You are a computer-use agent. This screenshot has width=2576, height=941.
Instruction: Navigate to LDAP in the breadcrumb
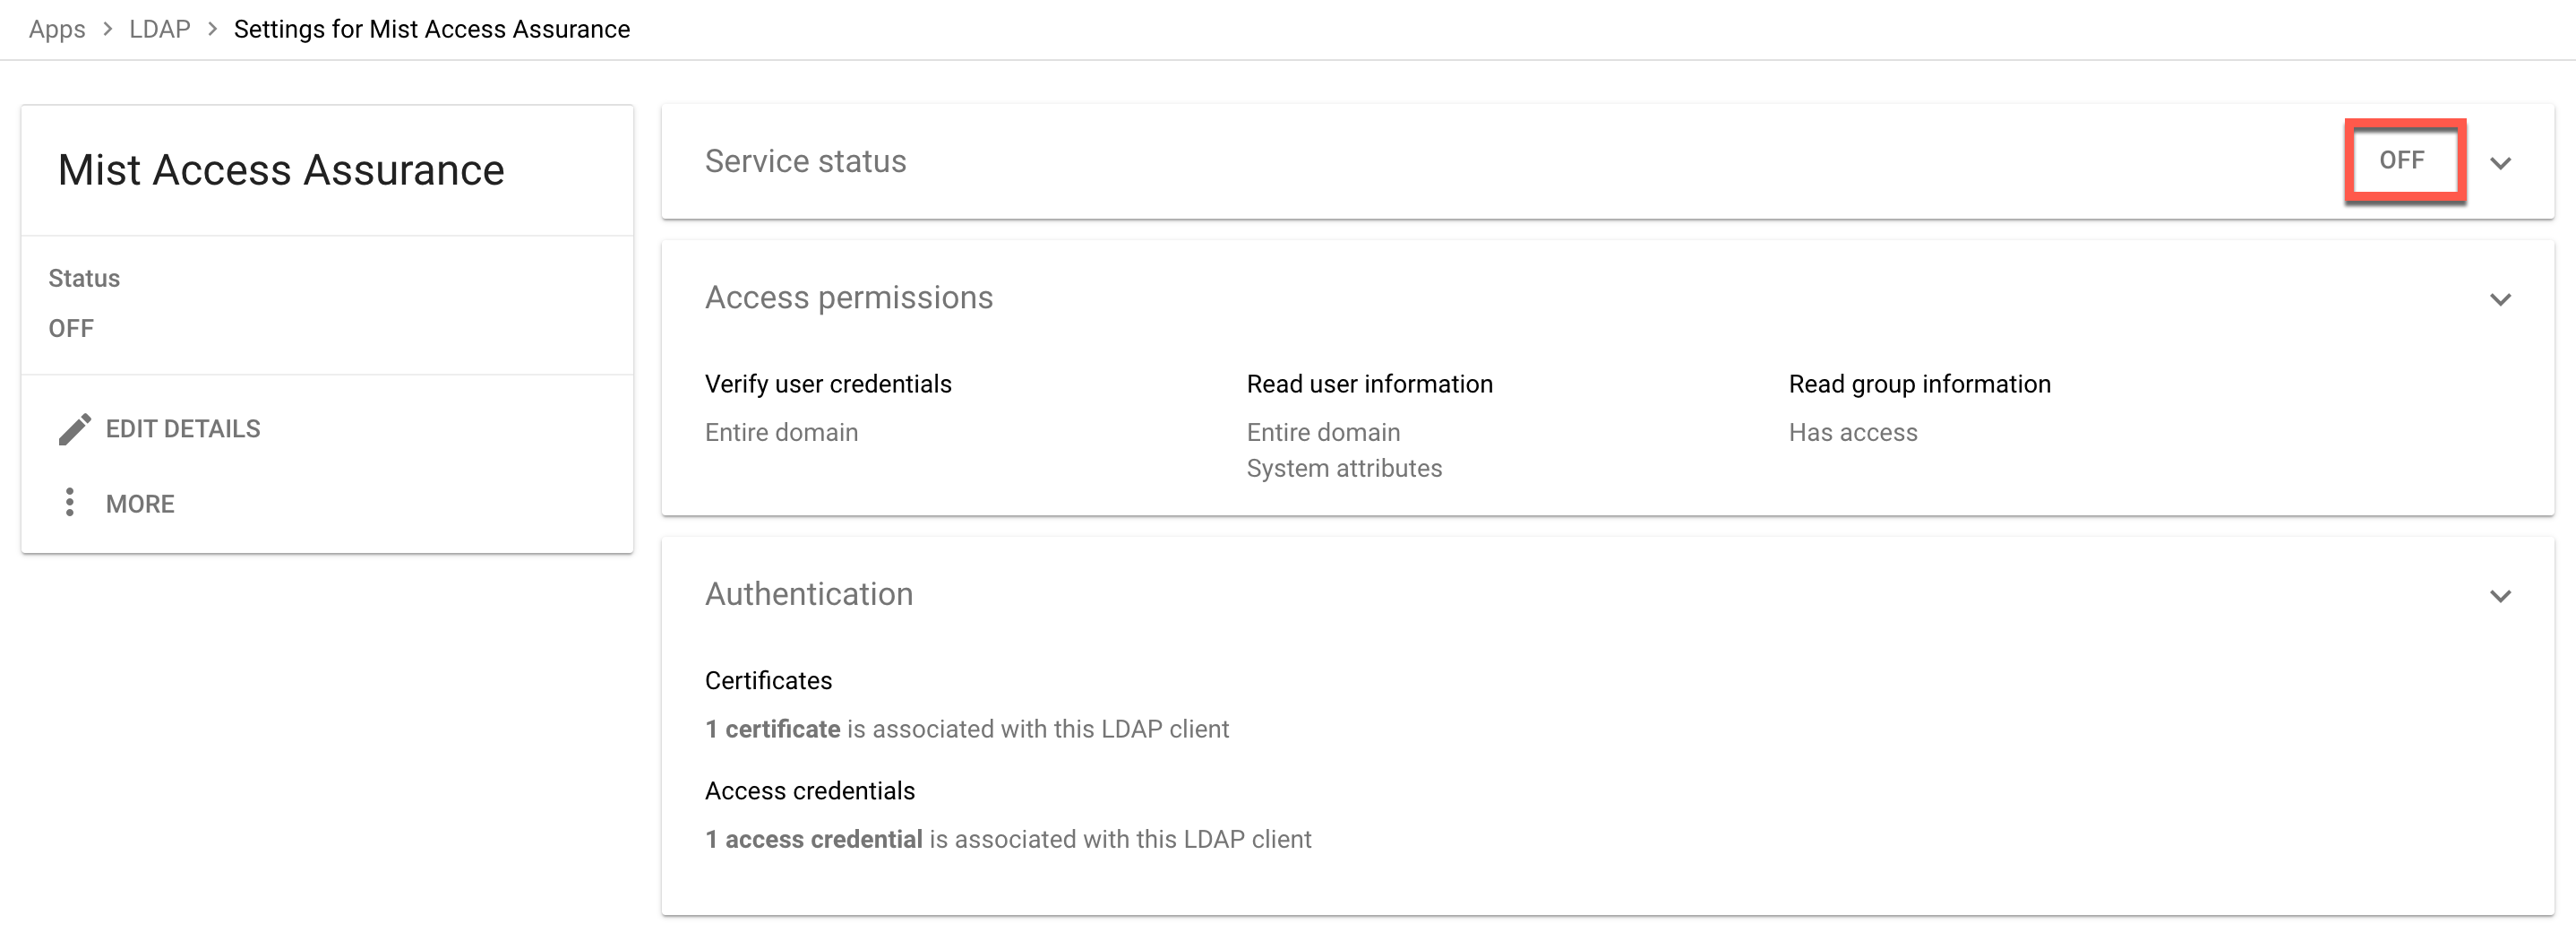point(160,29)
